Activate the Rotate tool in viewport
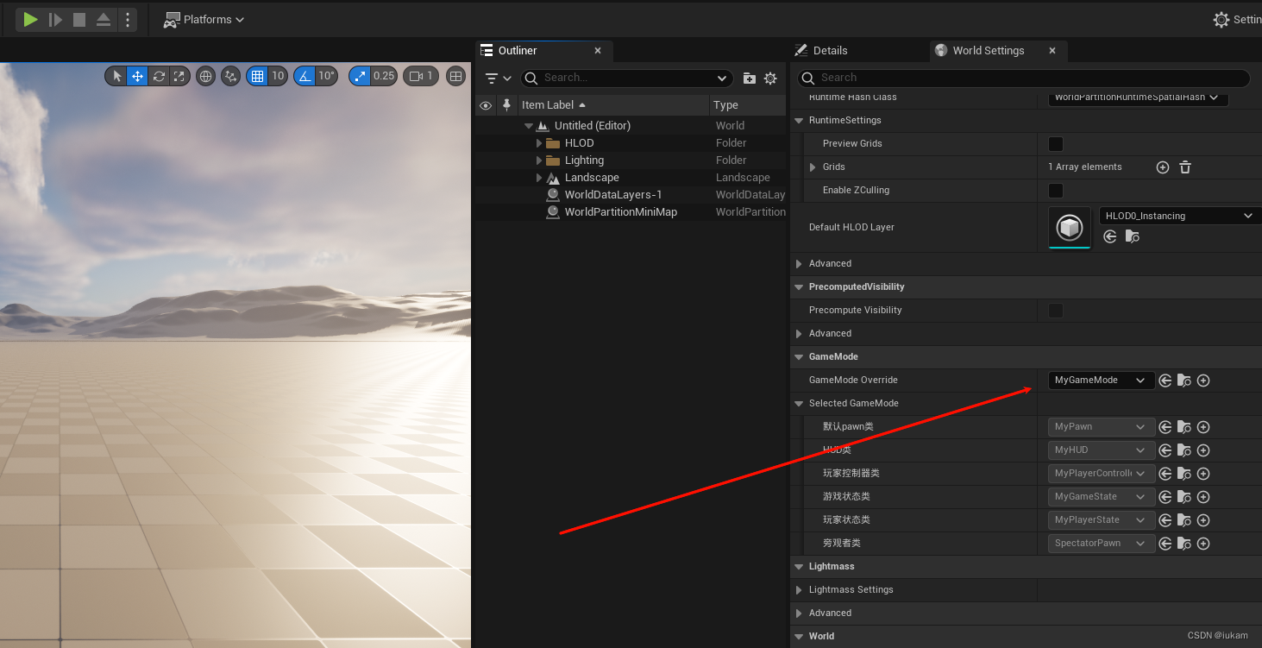 159,76
